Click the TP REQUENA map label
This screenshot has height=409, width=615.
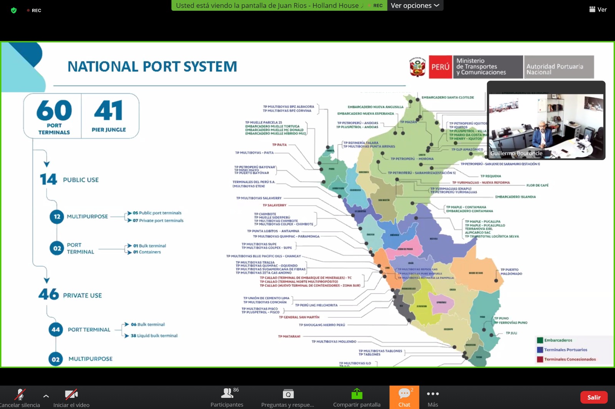pyautogui.click(x=490, y=176)
